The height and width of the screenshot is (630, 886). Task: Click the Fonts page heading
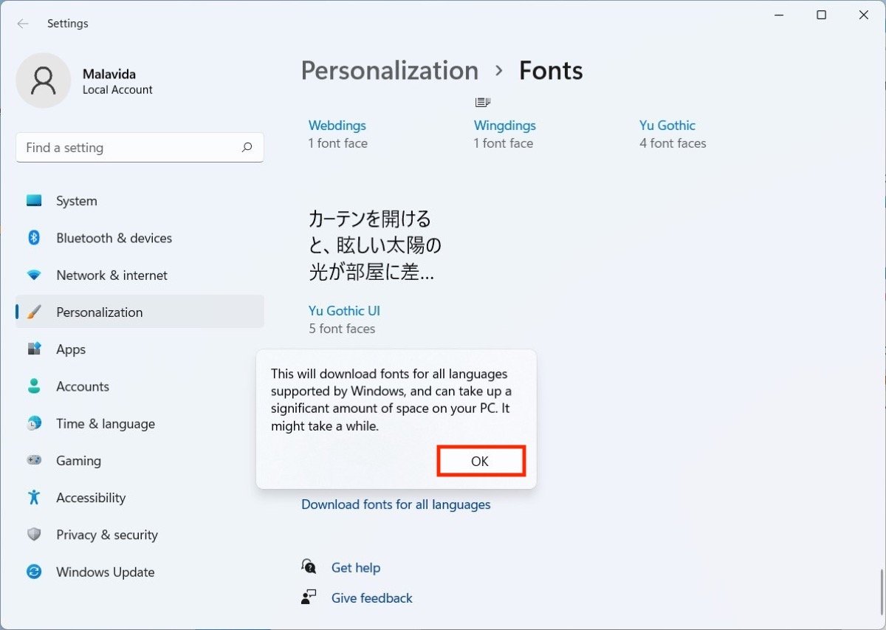pos(551,71)
